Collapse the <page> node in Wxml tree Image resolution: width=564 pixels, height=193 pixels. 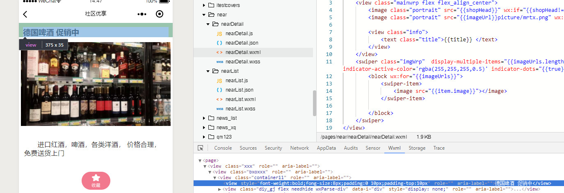click(200, 161)
